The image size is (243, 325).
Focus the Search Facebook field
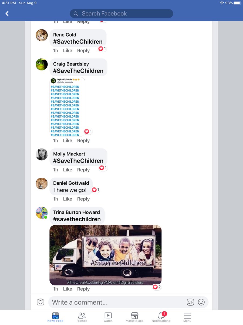(x=122, y=14)
